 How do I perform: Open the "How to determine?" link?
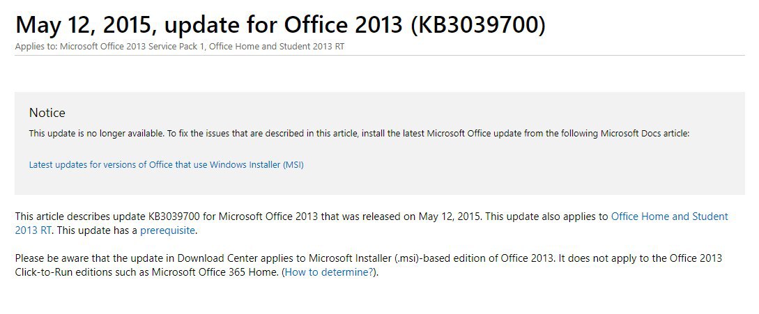click(329, 272)
